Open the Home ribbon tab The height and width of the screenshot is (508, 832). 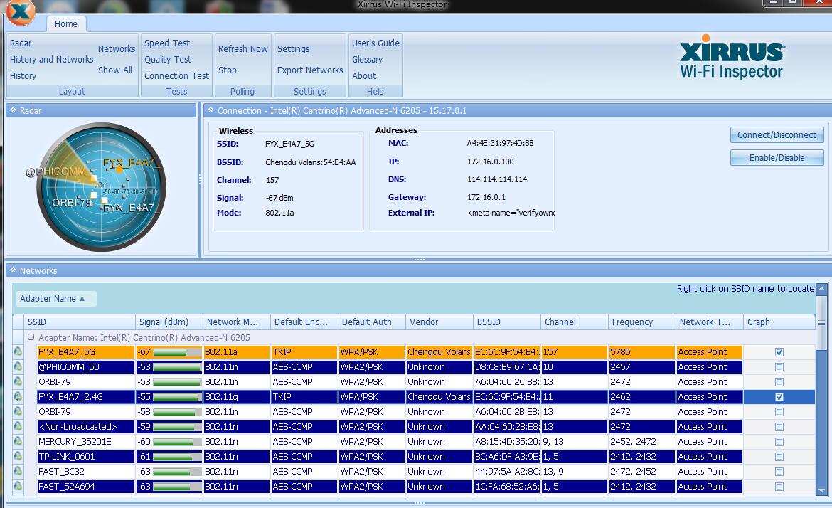(x=66, y=23)
